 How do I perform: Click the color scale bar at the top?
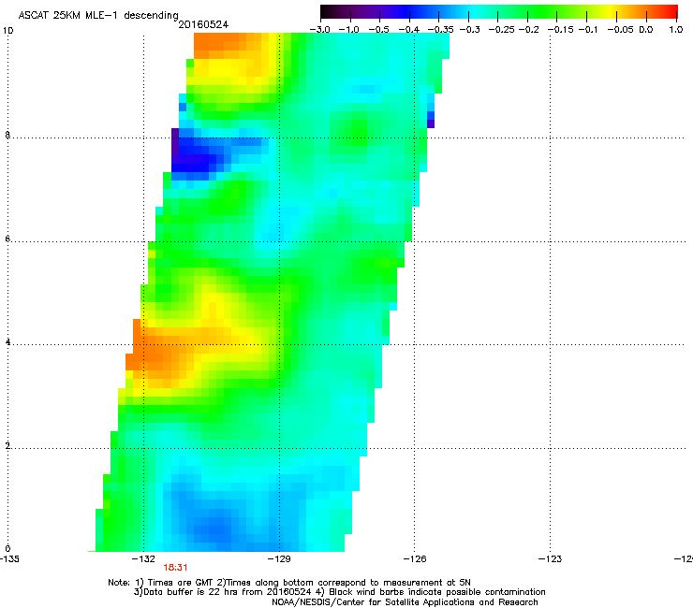tap(499, 11)
